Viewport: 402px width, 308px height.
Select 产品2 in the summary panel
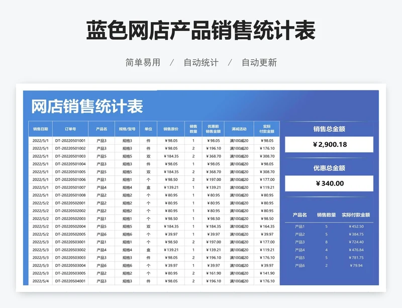coord(299,234)
